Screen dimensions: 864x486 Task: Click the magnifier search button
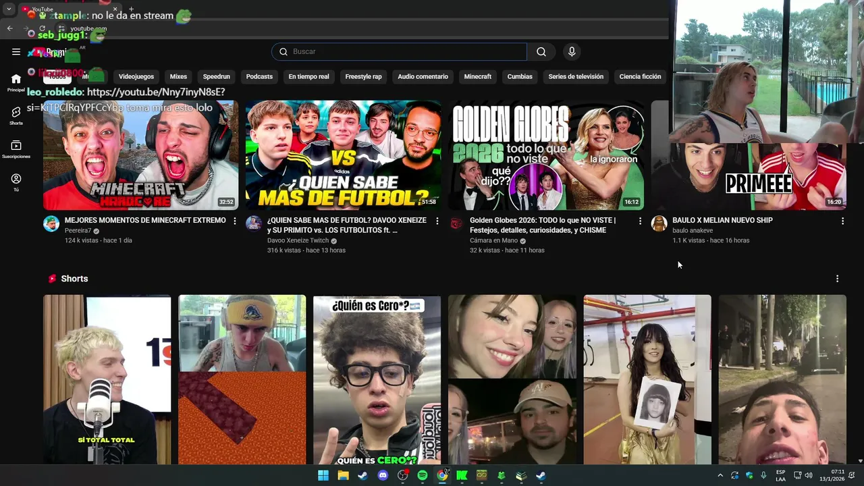coord(541,52)
